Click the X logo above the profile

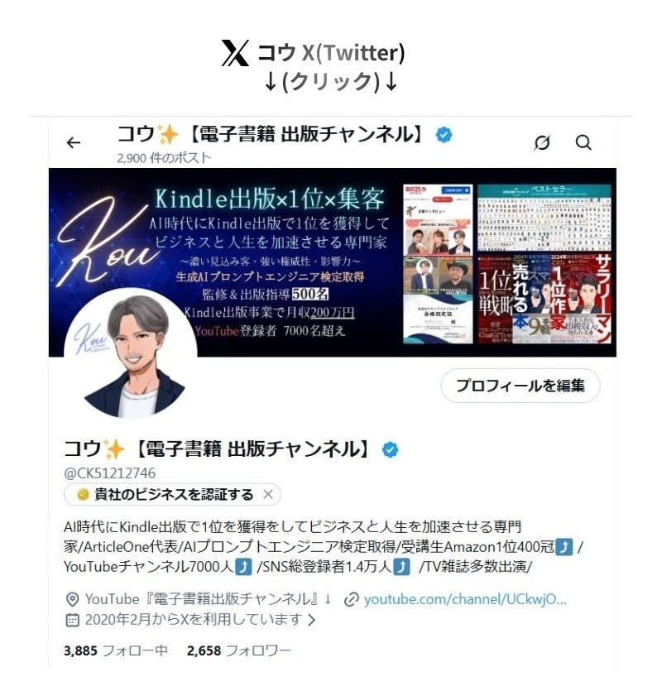click(235, 53)
